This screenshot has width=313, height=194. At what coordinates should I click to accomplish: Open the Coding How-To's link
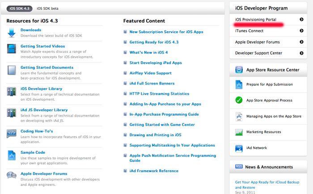tap(37, 131)
